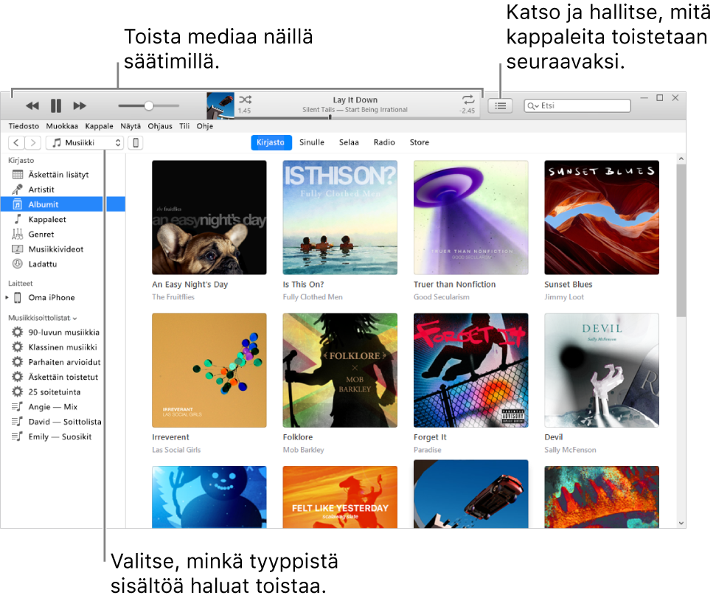Image resolution: width=716 pixels, height=598 pixels.
Task: Open the Ohje menu
Action: (x=205, y=126)
